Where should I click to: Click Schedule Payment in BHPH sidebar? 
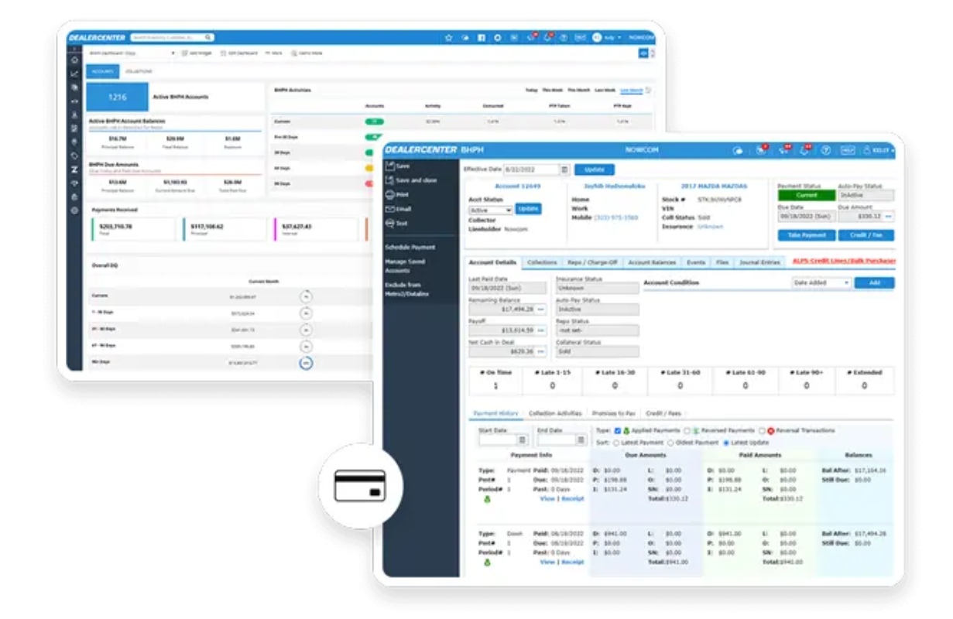(410, 248)
